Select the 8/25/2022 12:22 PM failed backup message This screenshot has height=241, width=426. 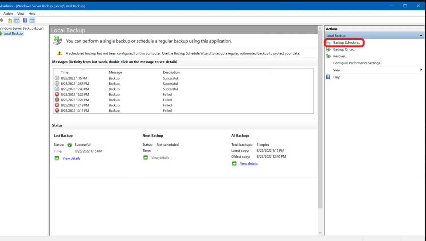point(75,95)
